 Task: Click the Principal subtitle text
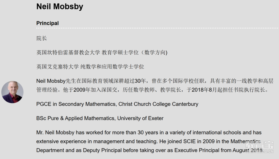point(48,23)
